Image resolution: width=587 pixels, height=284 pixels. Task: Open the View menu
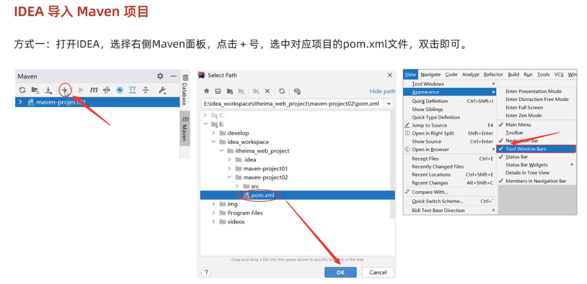point(410,75)
